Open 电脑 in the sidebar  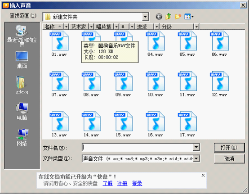[22, 111]
